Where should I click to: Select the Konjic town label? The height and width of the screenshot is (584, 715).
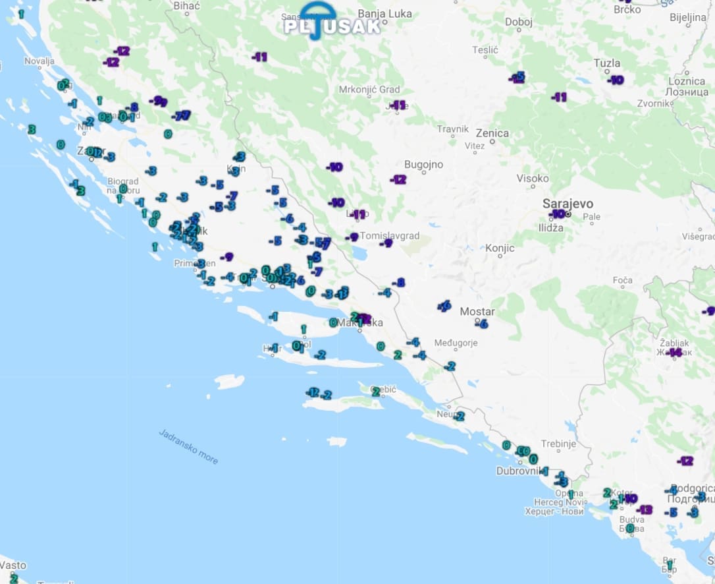point(500,248)
